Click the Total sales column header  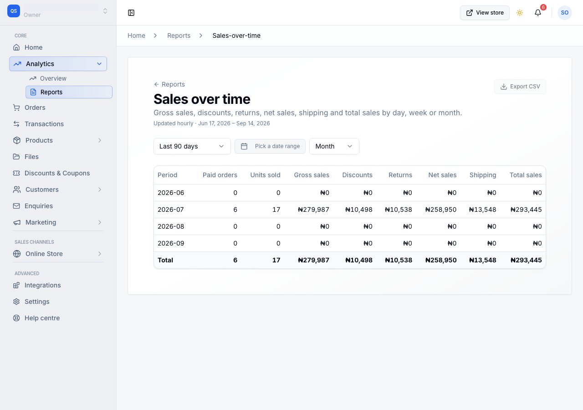[x=526, y=175]
